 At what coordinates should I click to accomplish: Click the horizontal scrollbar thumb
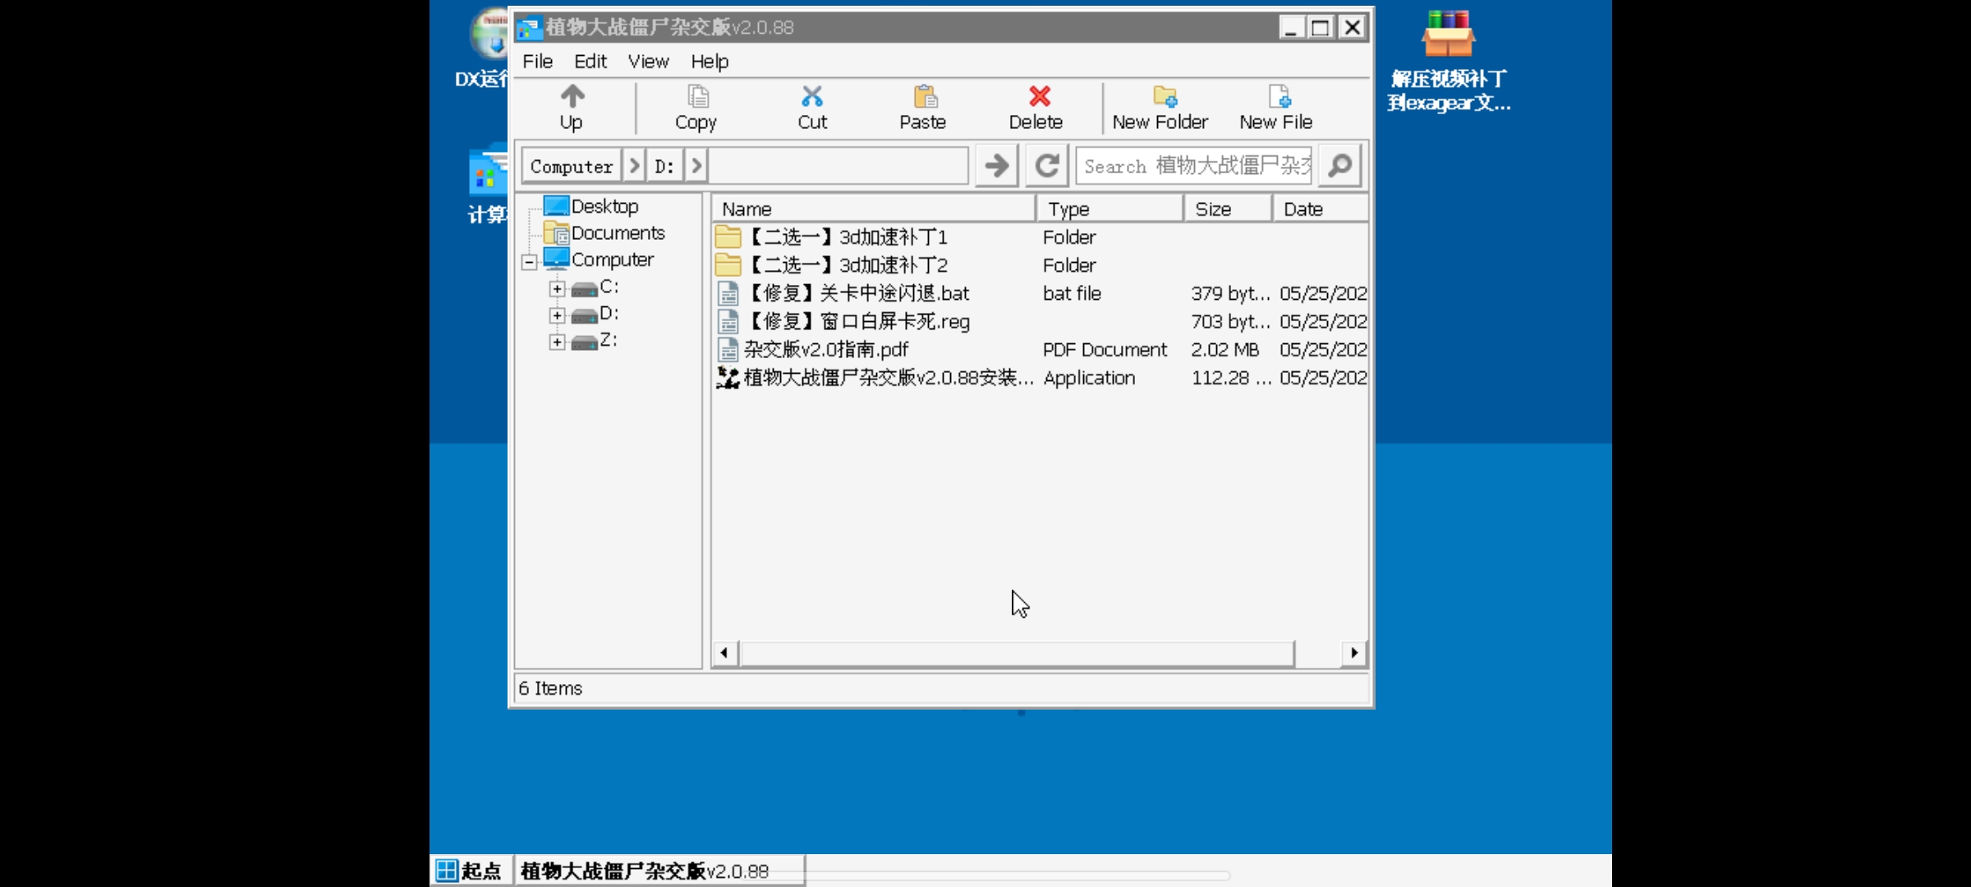pos(1018,653)
